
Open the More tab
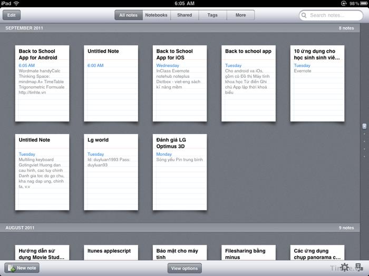(240, 15)
